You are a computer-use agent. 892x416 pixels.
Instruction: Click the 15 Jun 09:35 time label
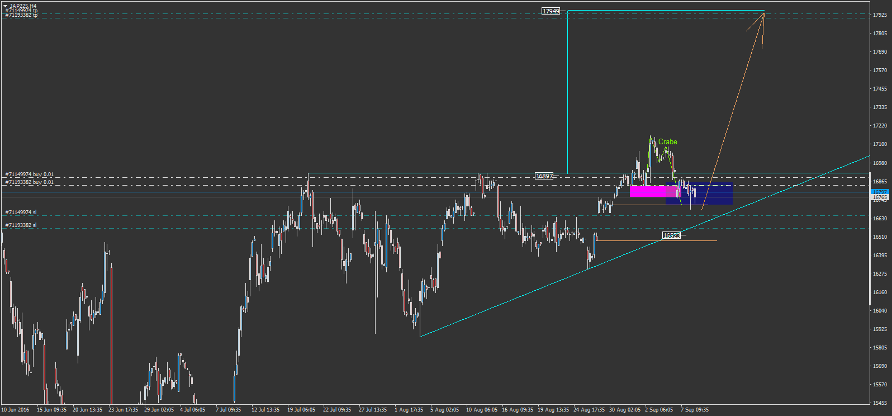click(51, 410)
